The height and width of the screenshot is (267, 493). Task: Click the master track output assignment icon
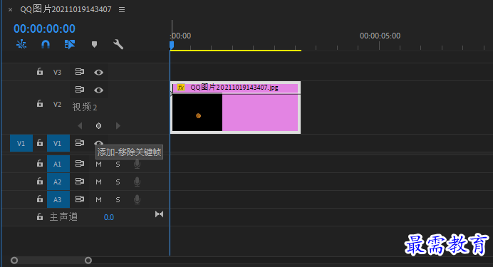tap(159, 214)
